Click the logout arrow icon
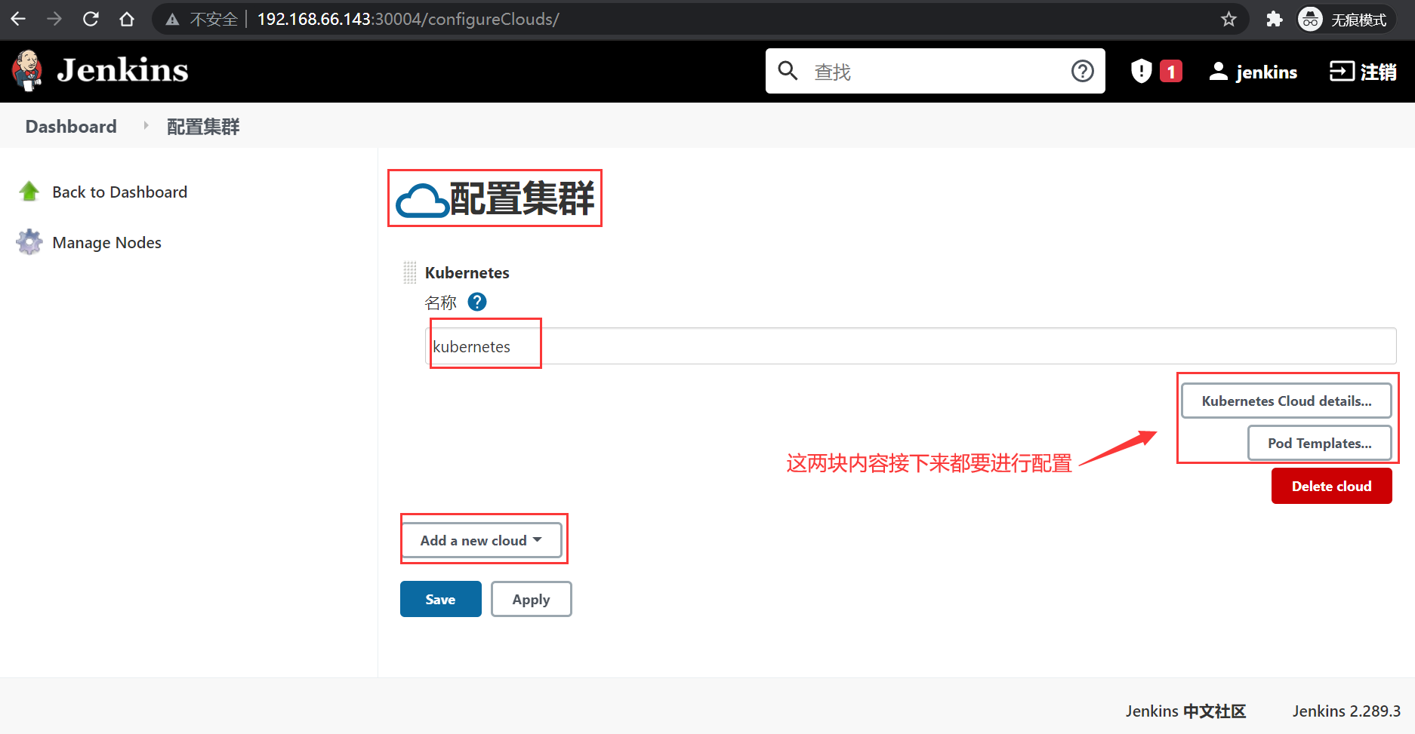This screenshot has width=1415, height=734. [x=1342, y=71]
